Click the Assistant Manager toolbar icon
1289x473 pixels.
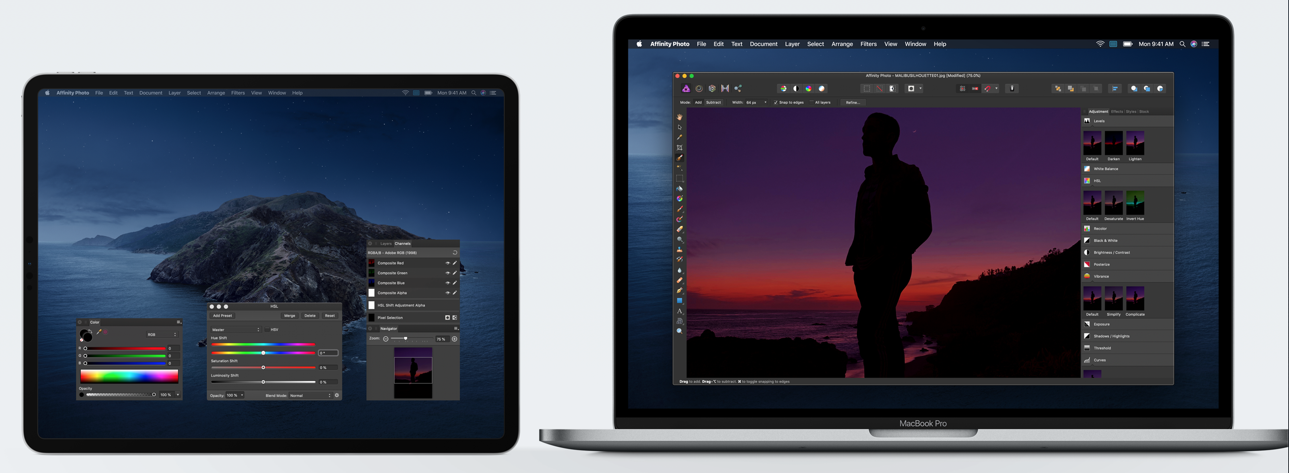point(1012,89)
